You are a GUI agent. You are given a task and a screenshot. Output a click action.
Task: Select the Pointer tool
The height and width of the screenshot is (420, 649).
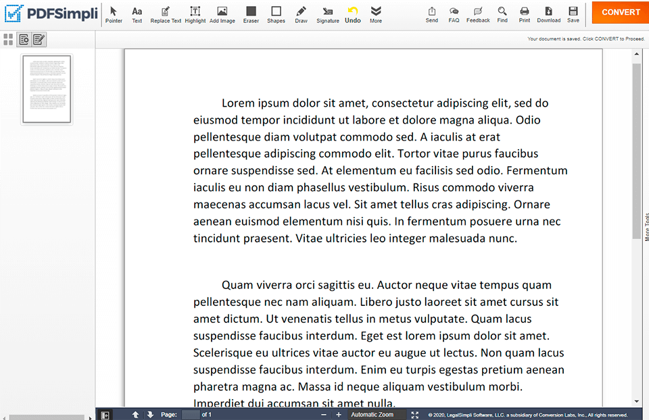tap(114, 14)
